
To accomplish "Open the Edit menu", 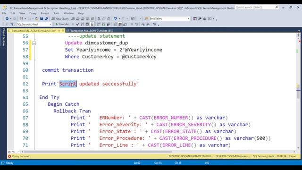I will pos(13,13).
